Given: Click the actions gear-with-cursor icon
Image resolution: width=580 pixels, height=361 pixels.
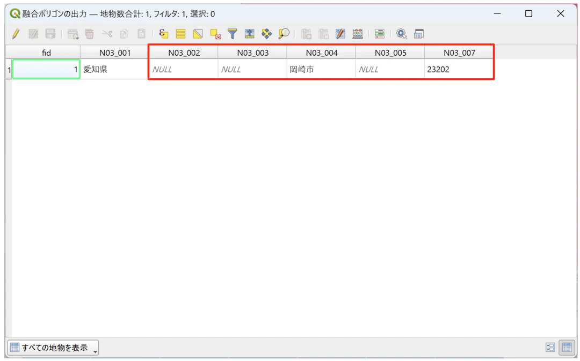Looking at the screenshot, I should pyautogui.click(x=401, y=34).
